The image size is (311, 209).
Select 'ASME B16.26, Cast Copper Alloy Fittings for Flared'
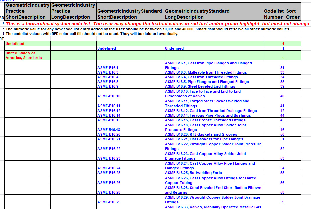coord(213,180)
